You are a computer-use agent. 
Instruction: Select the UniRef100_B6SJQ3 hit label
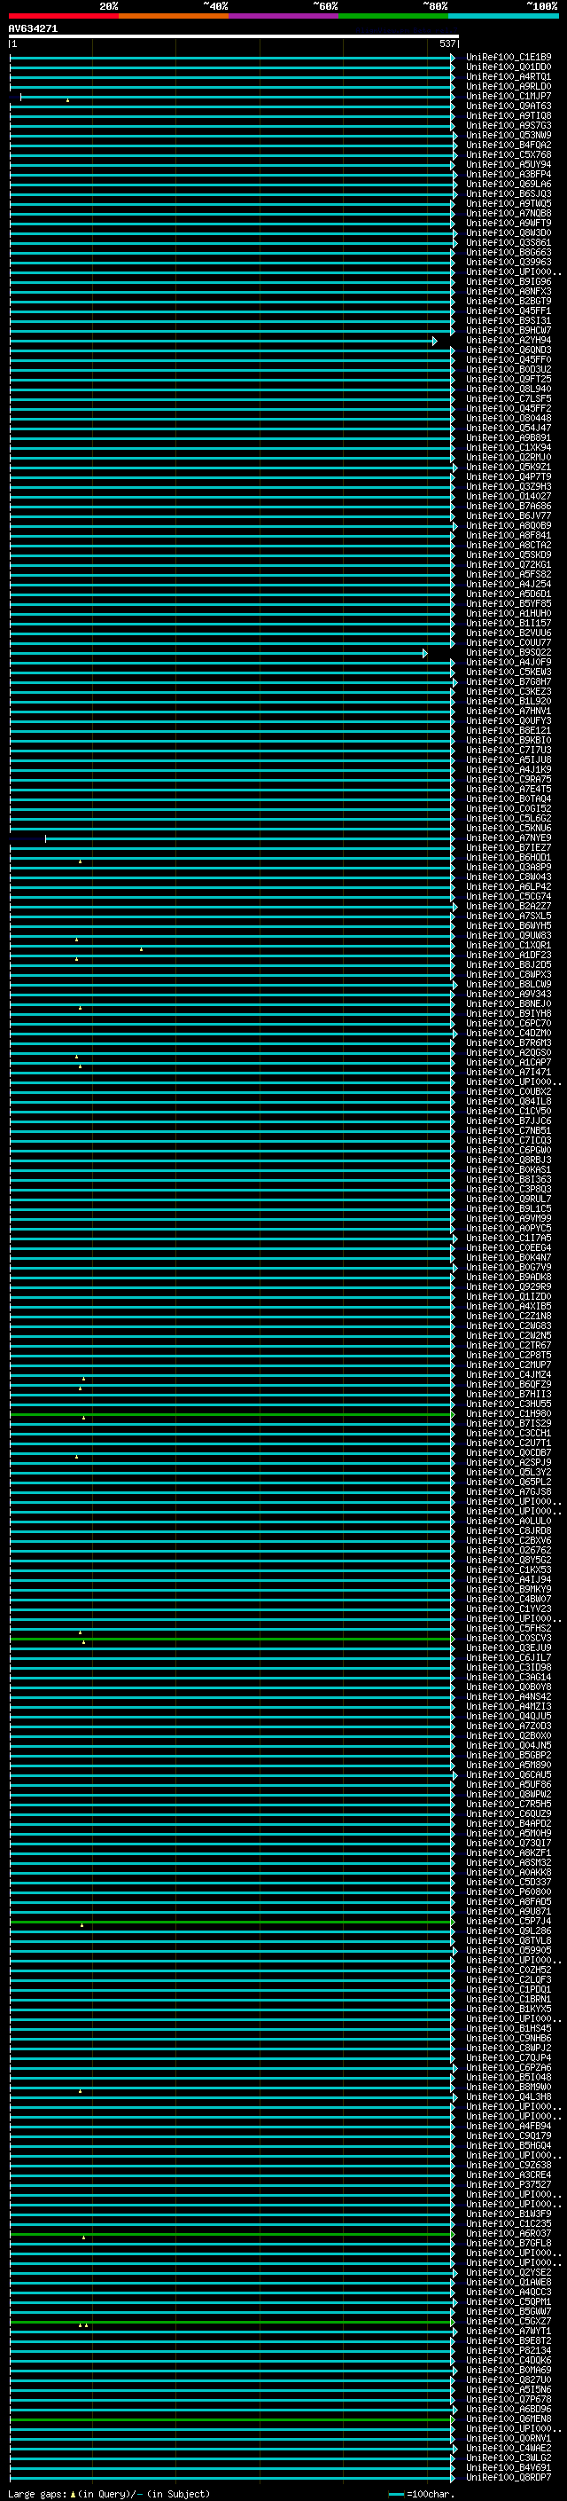(508, 193)
